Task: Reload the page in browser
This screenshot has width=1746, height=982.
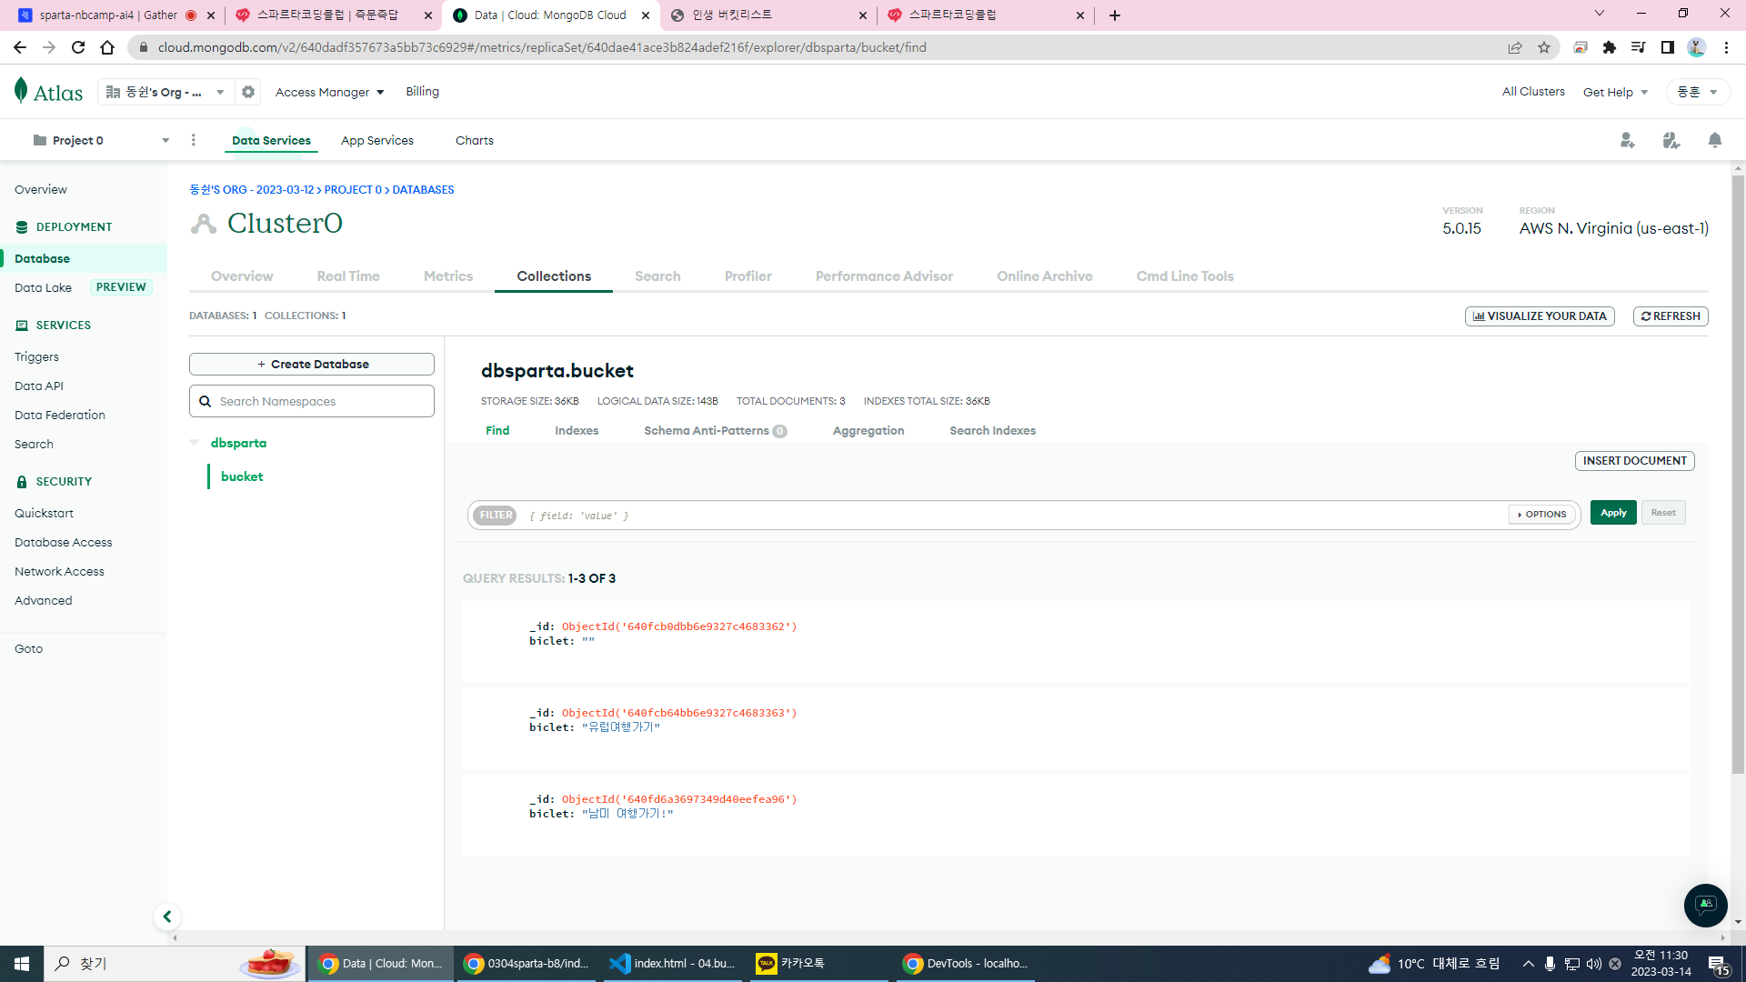Action: pyautogui.click(x=78, y=47)
